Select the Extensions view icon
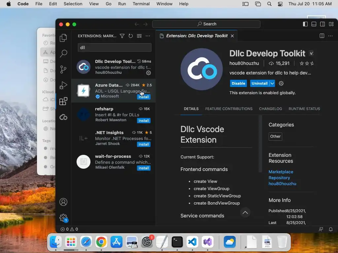 tap(63, 101)
